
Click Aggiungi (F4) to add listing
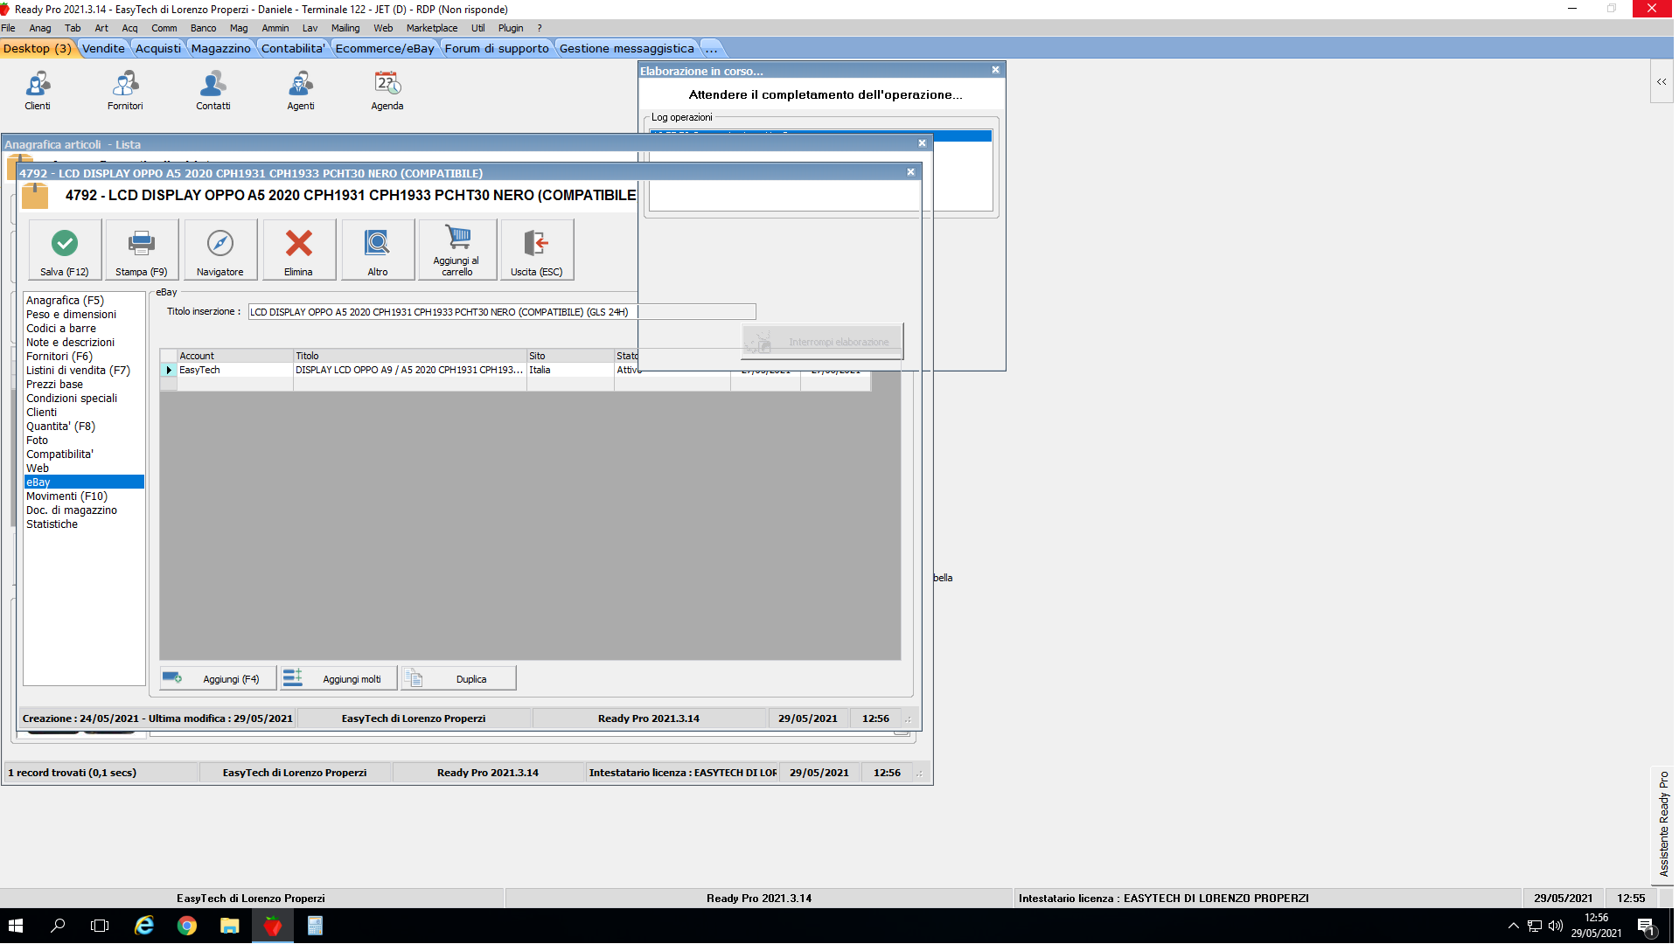click(x=218, y=678)
